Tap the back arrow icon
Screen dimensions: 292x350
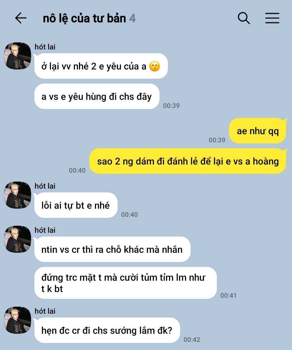(21, 18)
